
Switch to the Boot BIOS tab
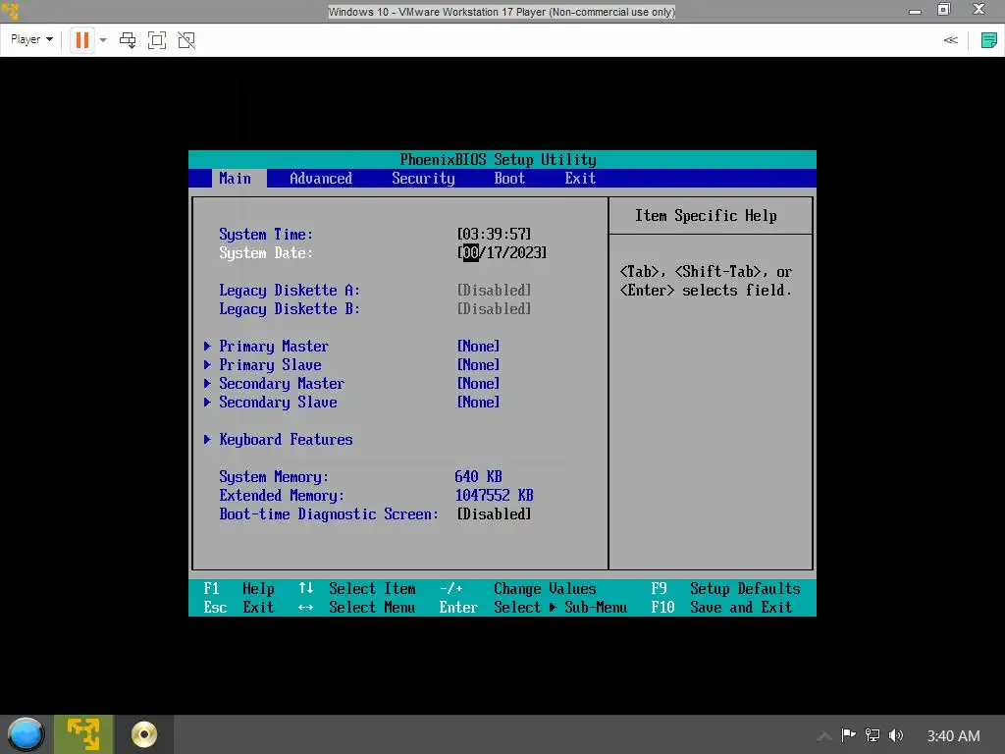tap(509, 179)
